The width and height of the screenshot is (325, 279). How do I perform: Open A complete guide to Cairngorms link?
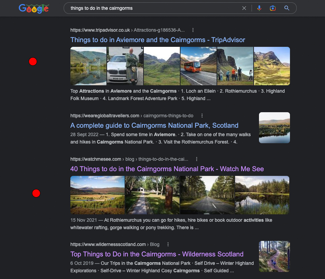154,125
